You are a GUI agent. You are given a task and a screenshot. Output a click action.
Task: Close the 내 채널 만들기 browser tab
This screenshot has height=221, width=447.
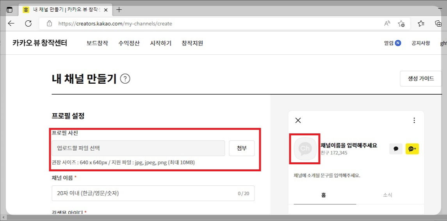106,10
